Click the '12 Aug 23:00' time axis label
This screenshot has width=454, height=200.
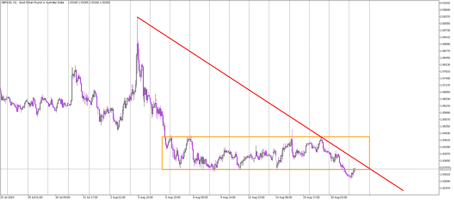[x=256, y=198]
